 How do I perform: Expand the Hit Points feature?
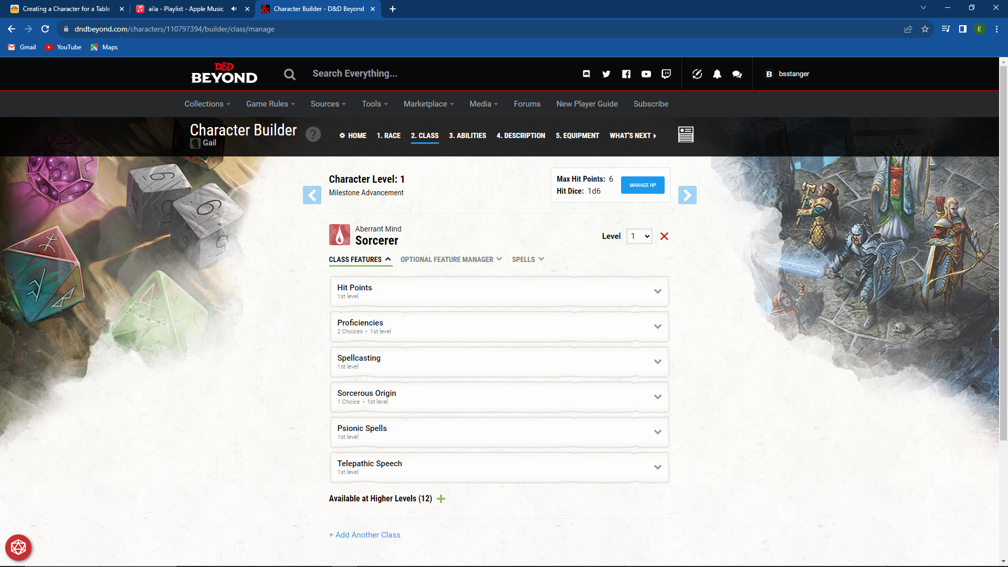point(499,291)
